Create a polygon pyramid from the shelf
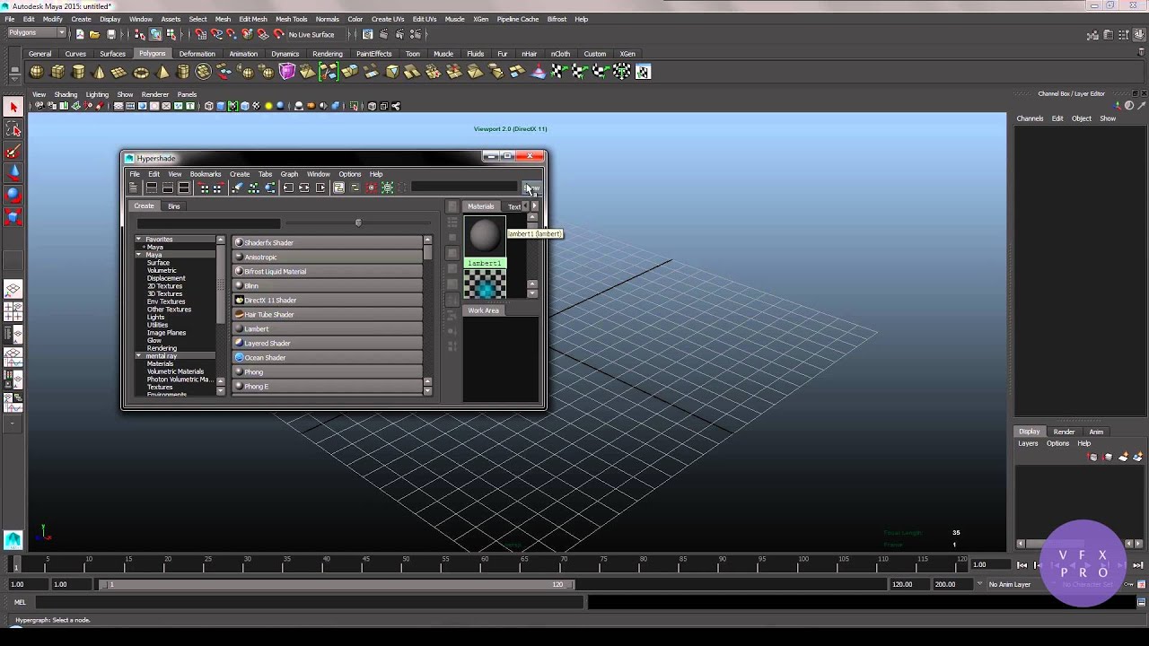Viewport: 1149px width, 646px height. (162, 72)
